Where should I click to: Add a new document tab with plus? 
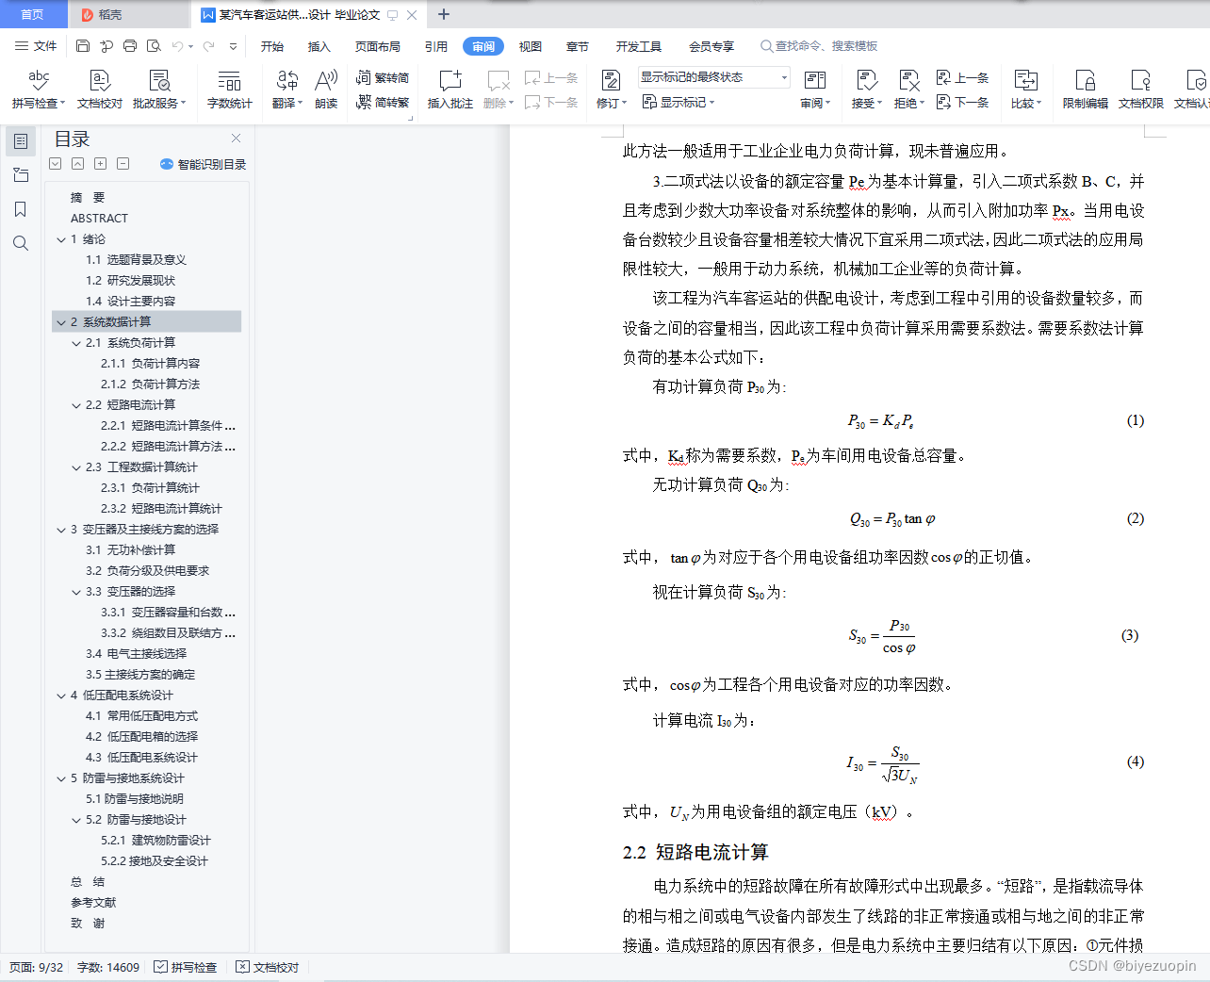pyautogui.click(x=444, y=14)
